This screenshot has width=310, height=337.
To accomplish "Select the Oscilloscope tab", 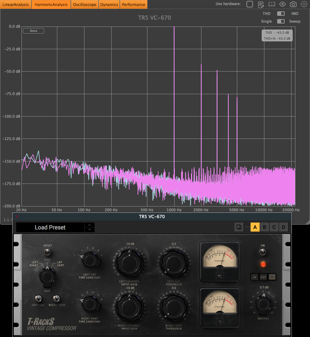I will tap(85, 4).
